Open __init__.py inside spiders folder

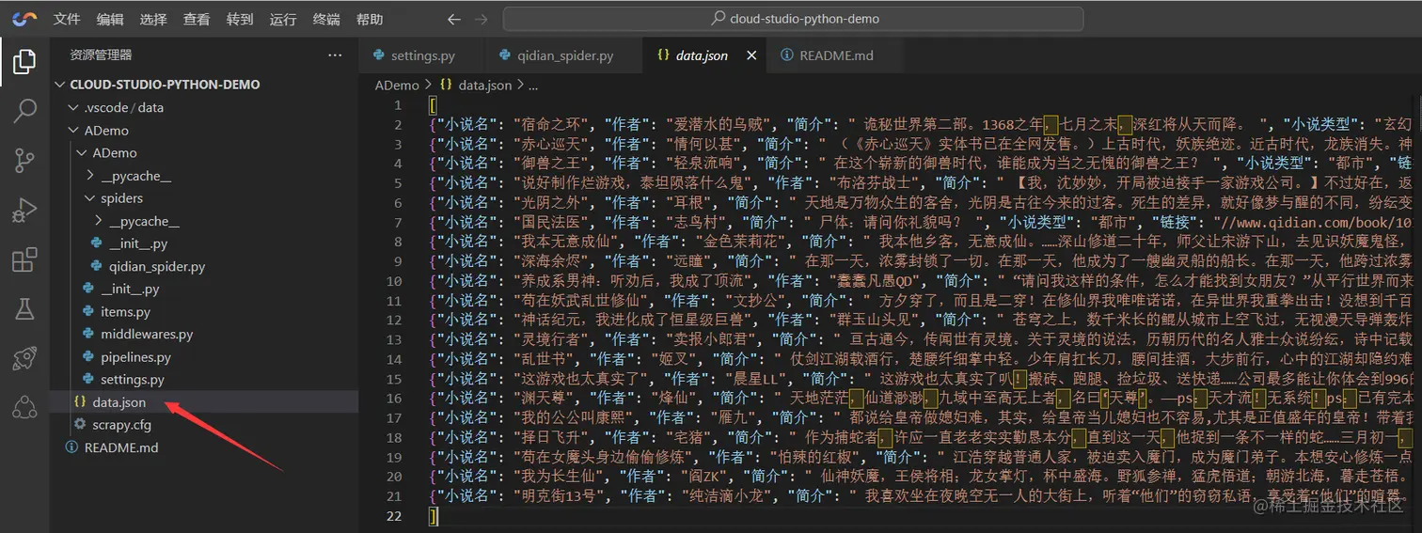[x=204, y=243]
